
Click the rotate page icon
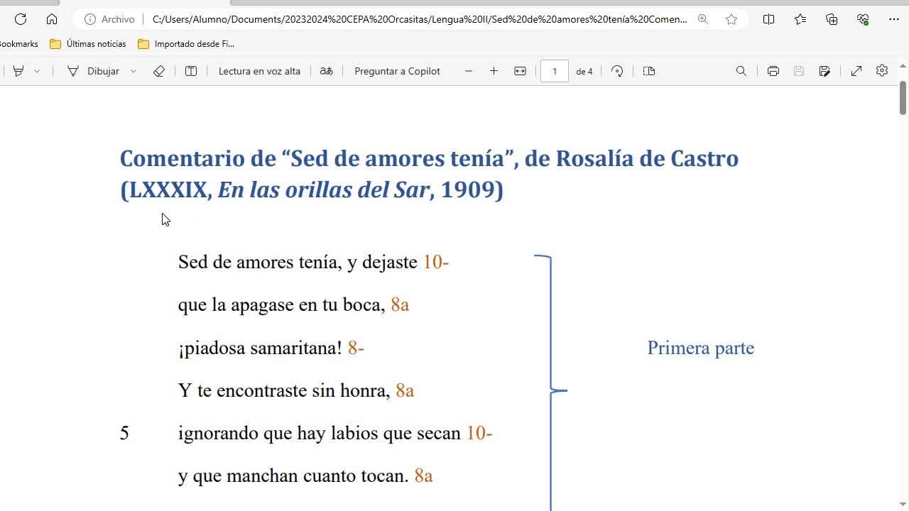[617, 71]
